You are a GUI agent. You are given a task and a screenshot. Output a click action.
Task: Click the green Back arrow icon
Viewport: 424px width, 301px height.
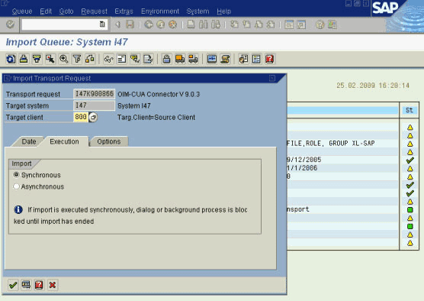pos(149,24)
